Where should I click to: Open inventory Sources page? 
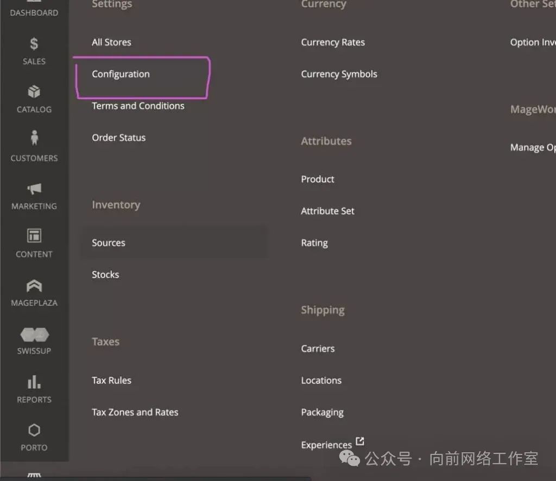coord(109,243)
